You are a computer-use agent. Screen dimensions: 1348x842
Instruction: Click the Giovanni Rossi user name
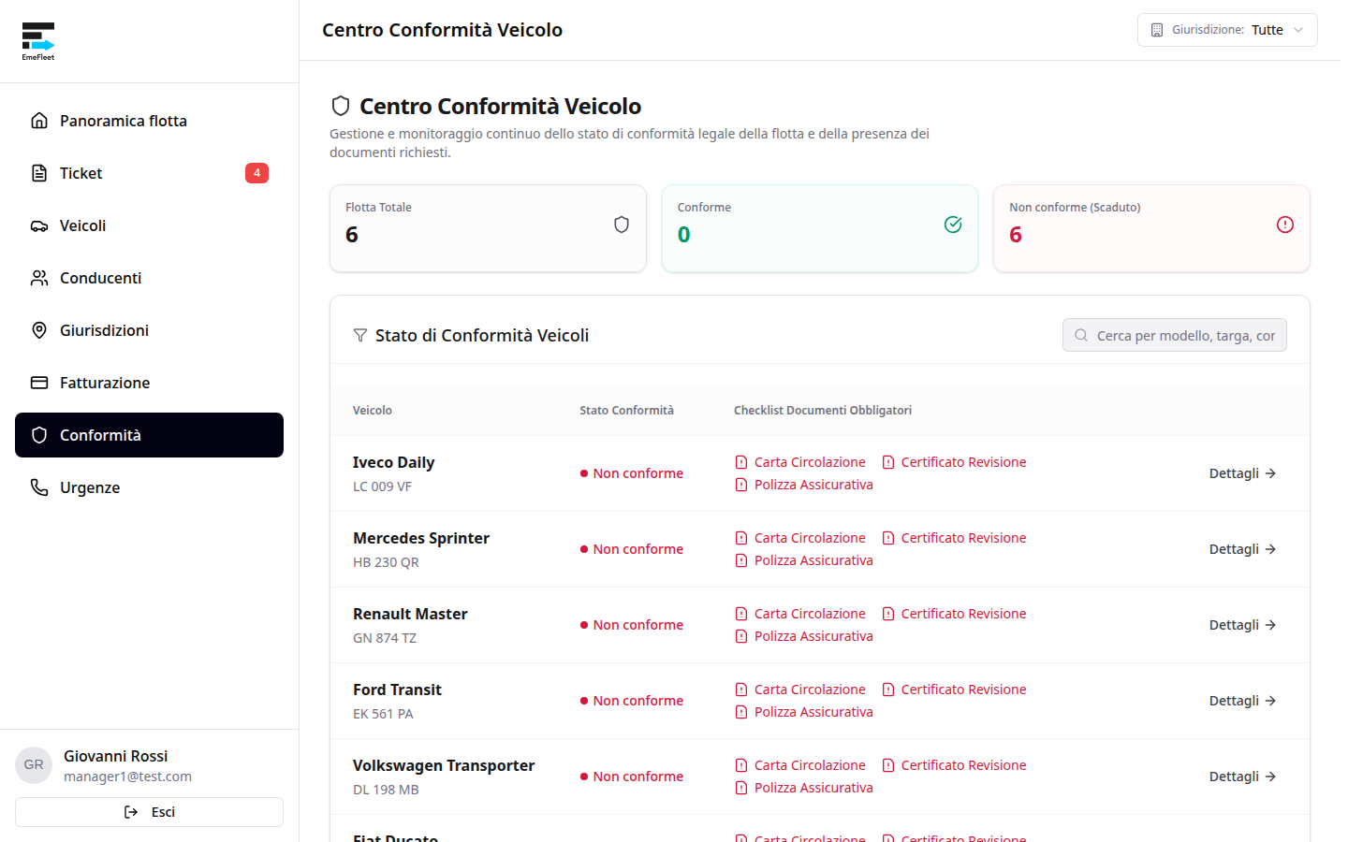(x=116, y=756)
